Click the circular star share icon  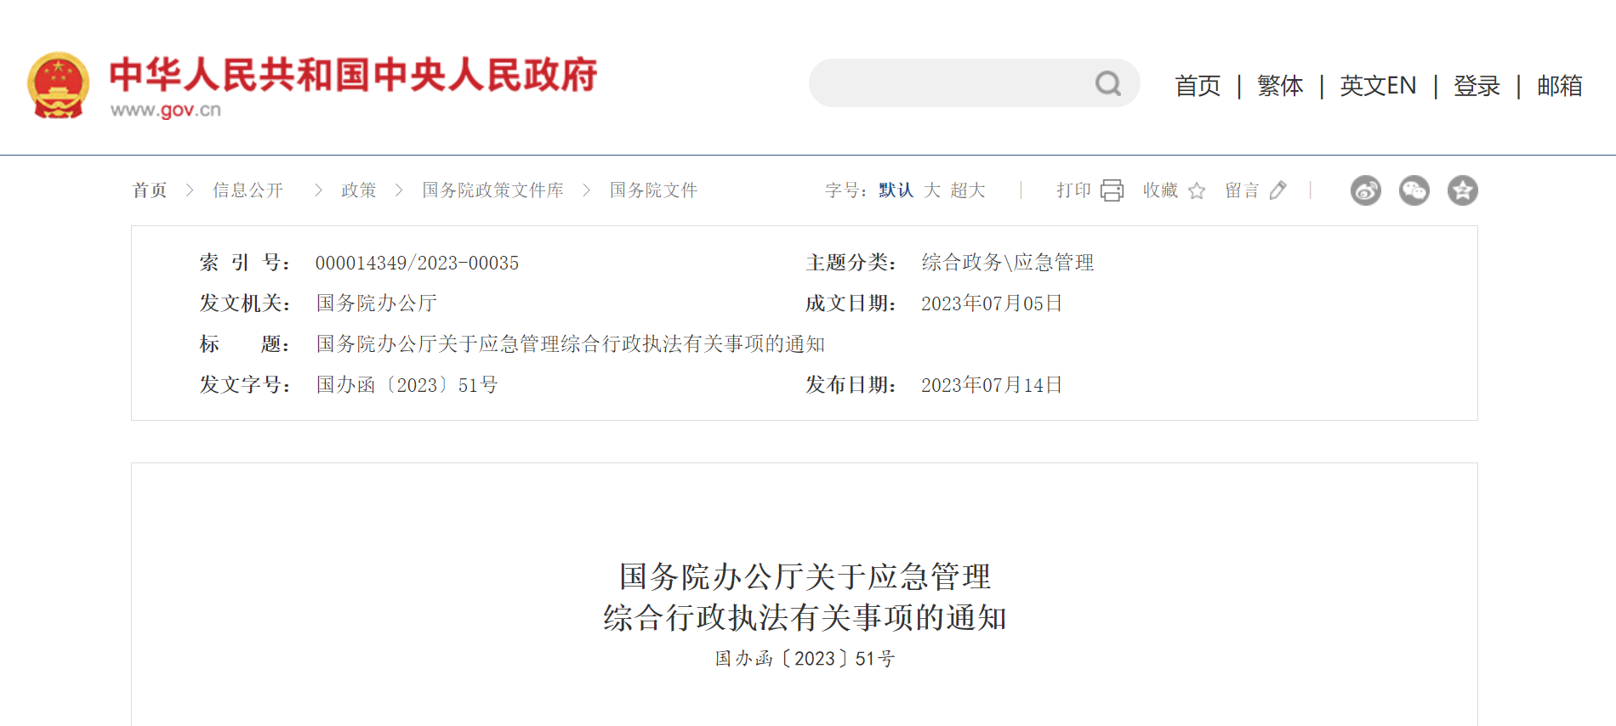(1463, 190)
